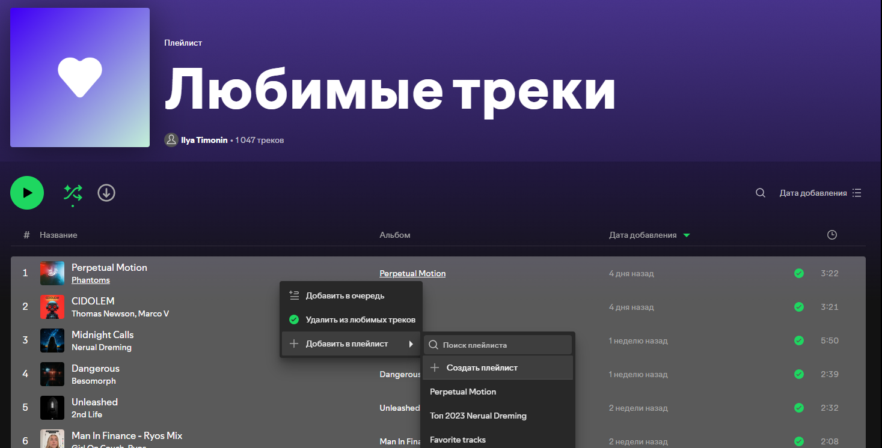Select the Unleashed track title
Screen dimensions: 882x448
pyautogui.click(x=95, y=402)
